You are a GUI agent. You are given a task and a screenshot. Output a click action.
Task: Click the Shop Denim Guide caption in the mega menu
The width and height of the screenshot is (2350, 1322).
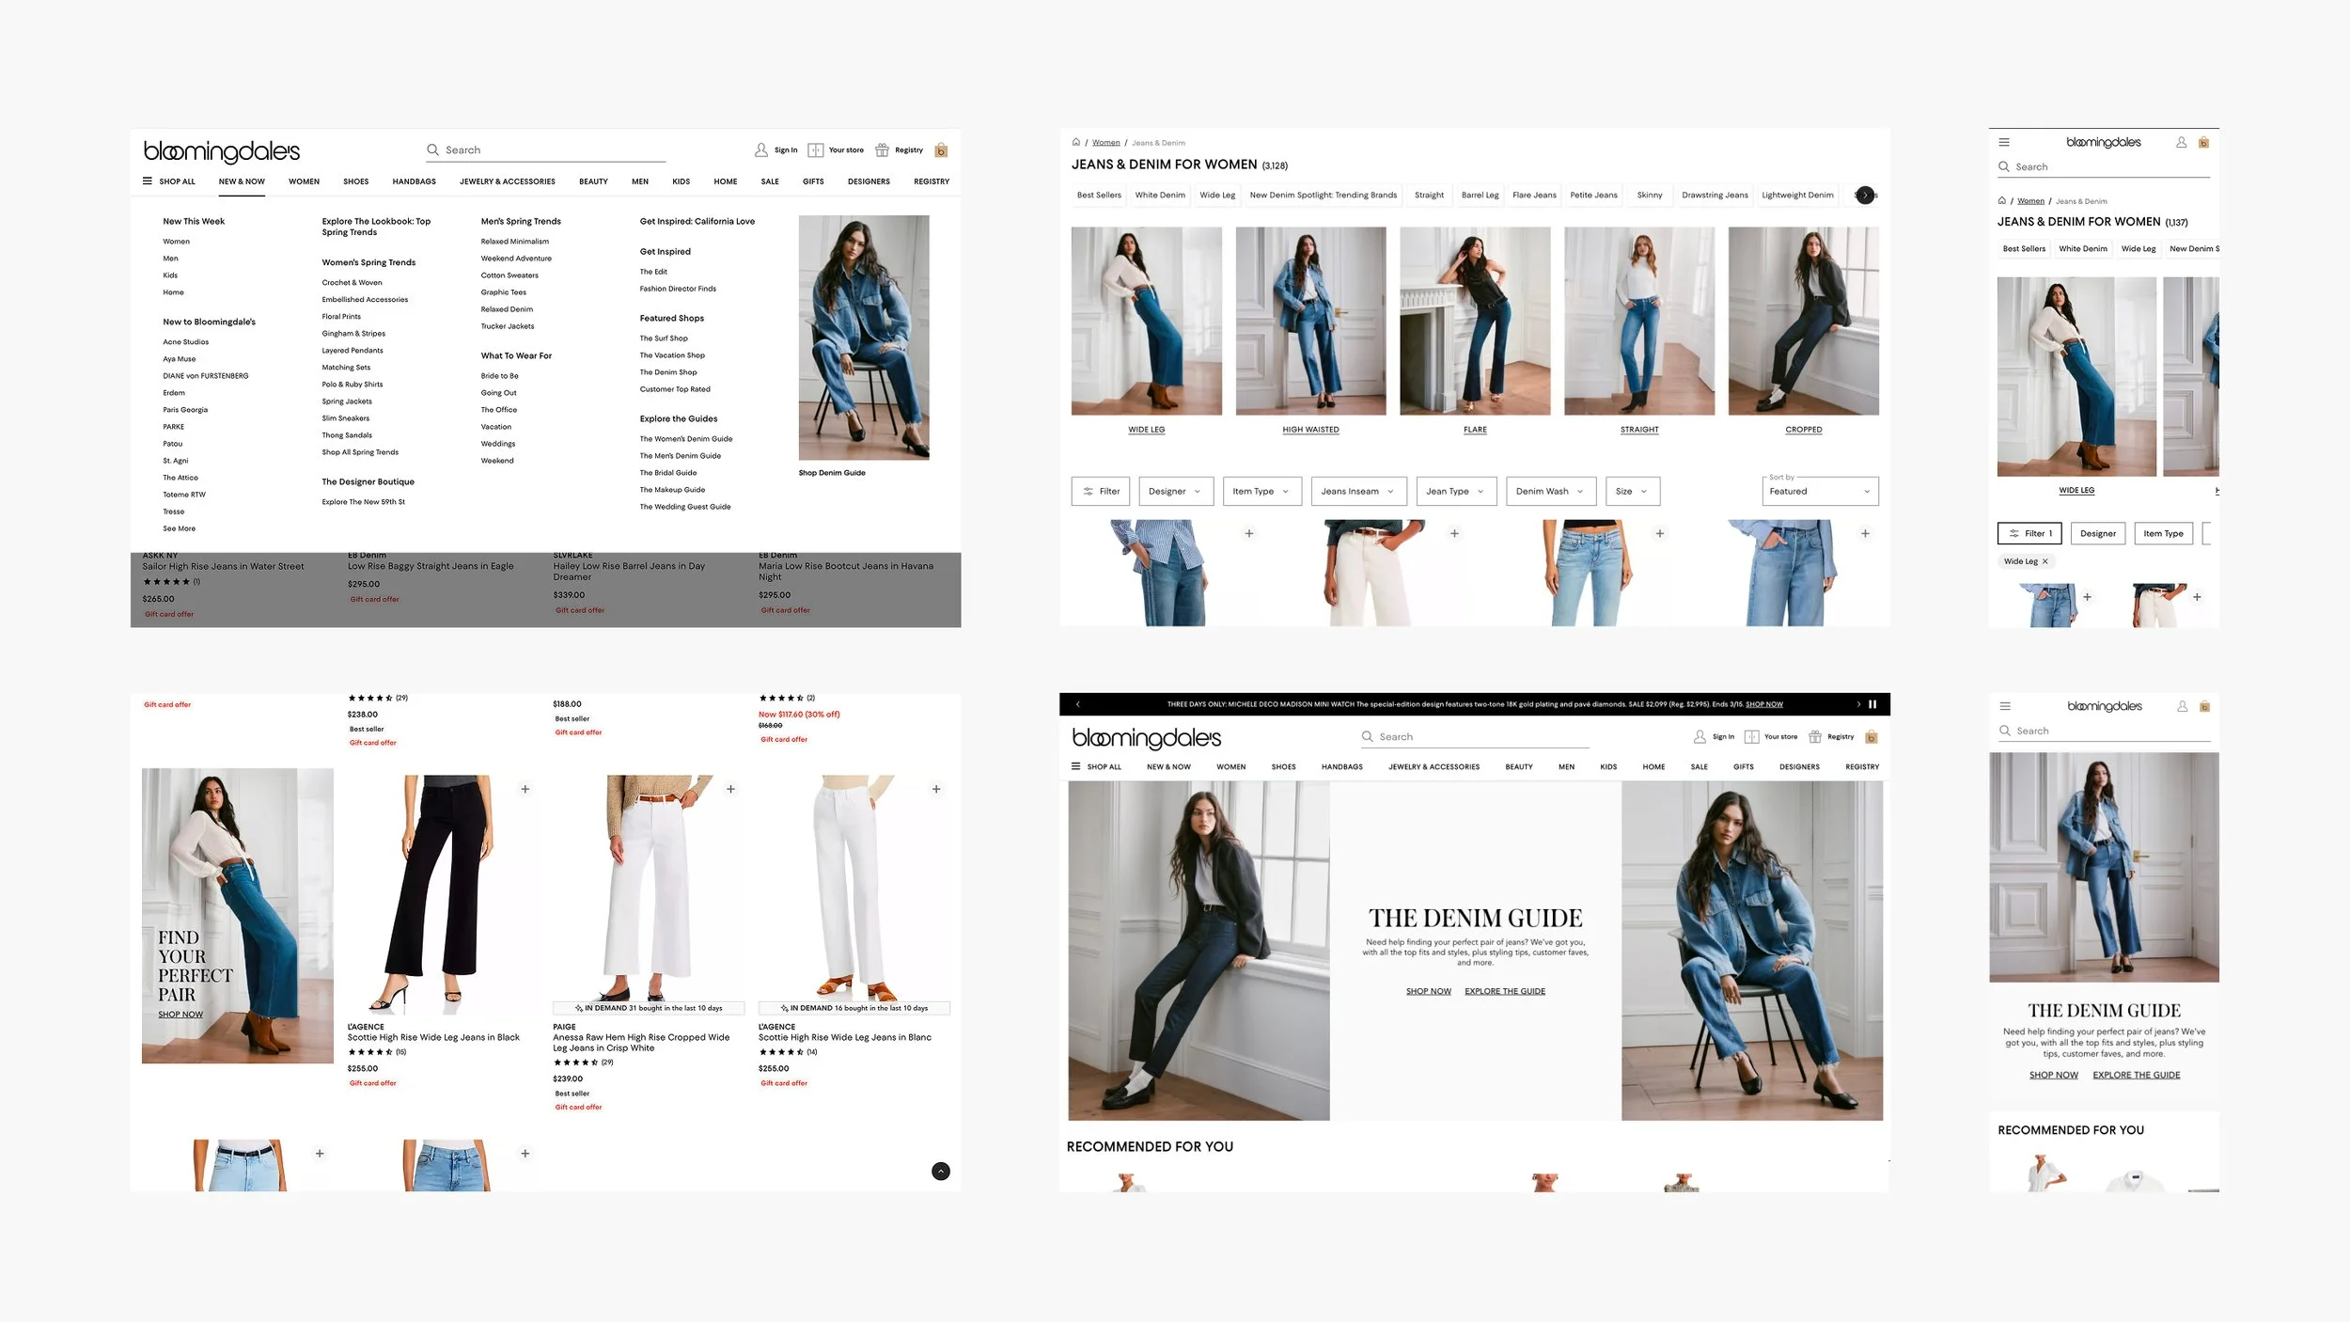pyautogui.click(x=832, y=473)
